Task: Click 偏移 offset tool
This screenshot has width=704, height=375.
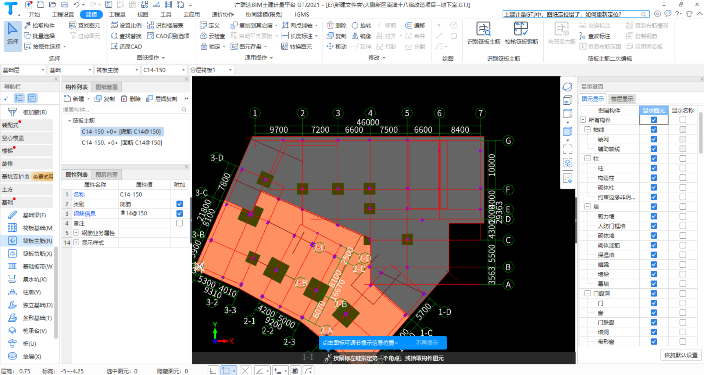Action: (415, 25)
